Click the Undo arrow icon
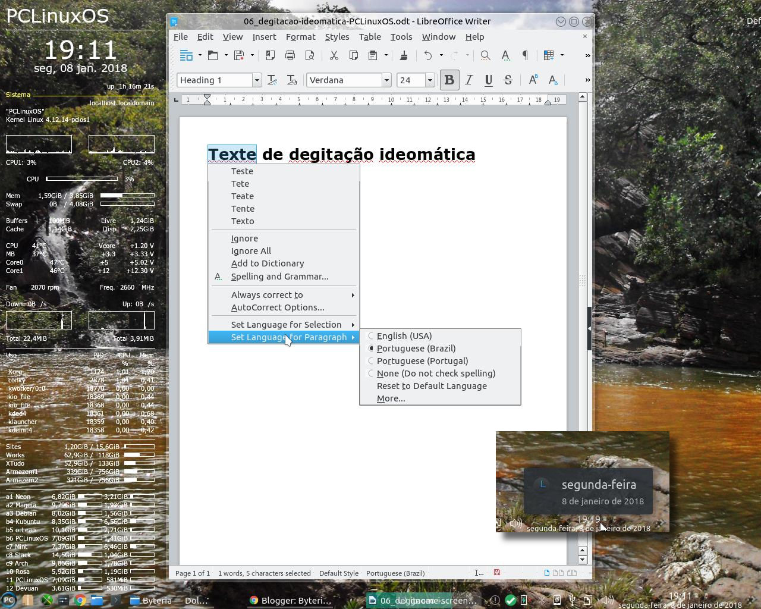Image resolution: width=761 pixels, height=609 pixels. (427, 55)
